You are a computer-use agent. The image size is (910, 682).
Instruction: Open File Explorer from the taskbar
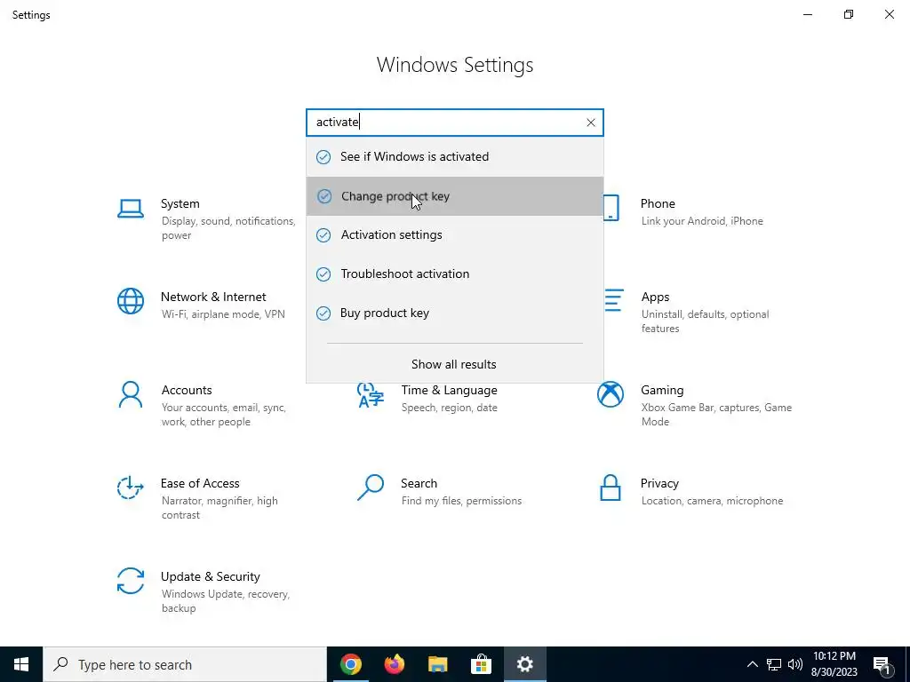pyautogui.click(x=437, y=664)
